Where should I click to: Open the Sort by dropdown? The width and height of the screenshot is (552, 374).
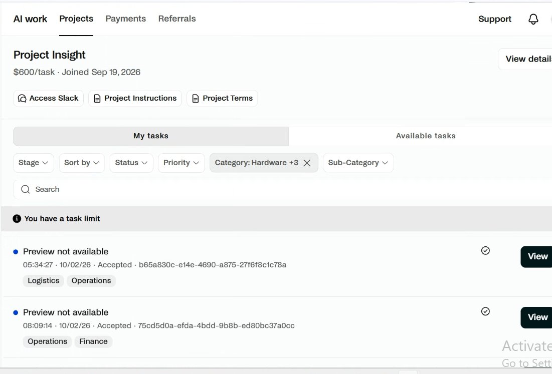pyautogui.click(x=82, y=163)
